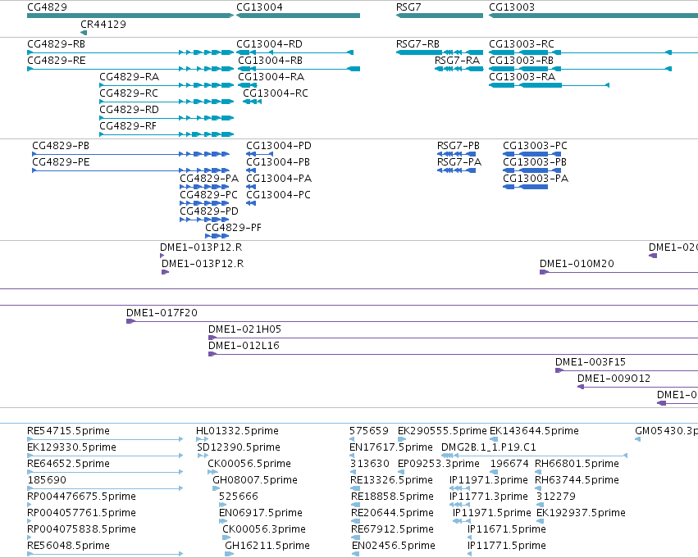The width and height of the screenshot is (698, 558).
Task: Open the CG13003-PC protein label
Action: [x=535, y=146]
